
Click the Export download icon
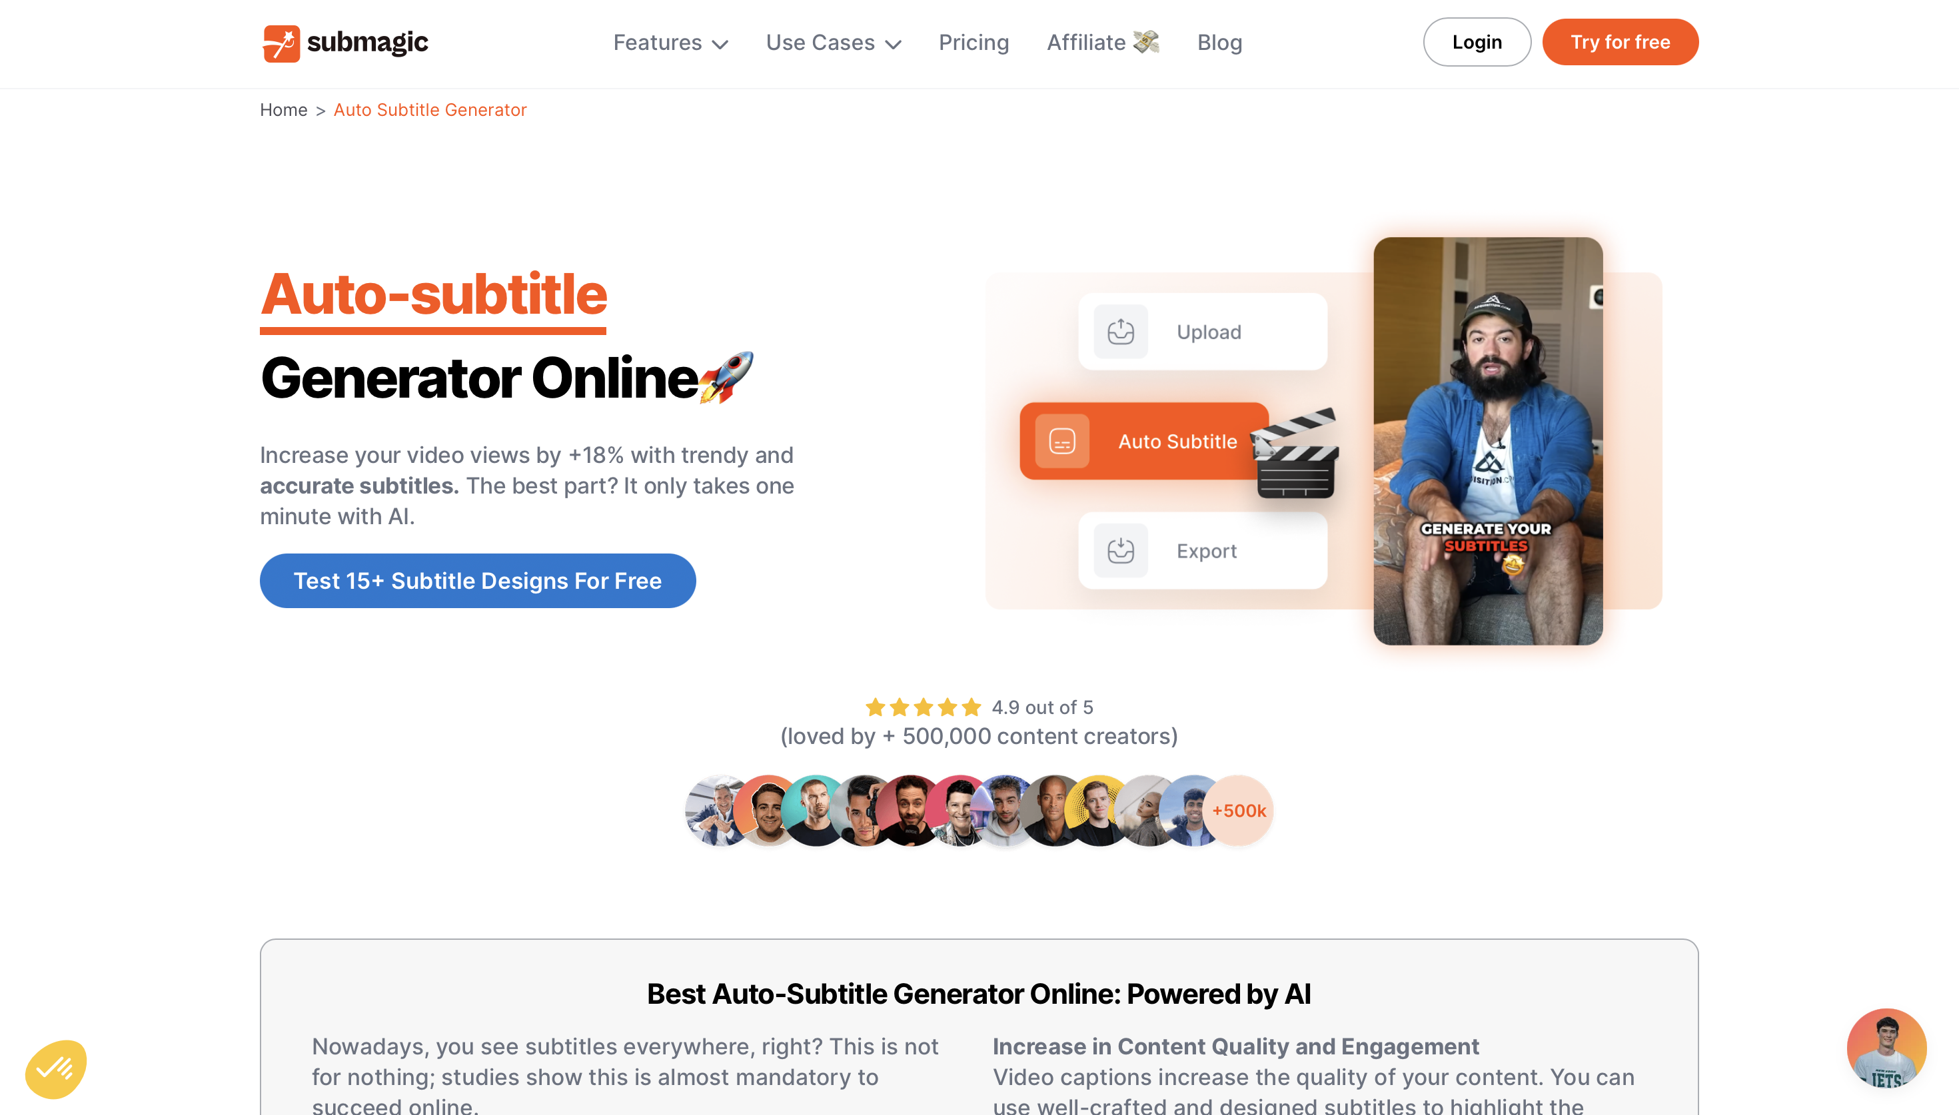point(1119,551)
